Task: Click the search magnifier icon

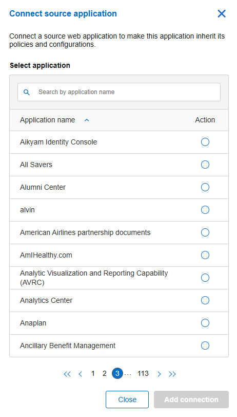Action: tap(27, 92)
